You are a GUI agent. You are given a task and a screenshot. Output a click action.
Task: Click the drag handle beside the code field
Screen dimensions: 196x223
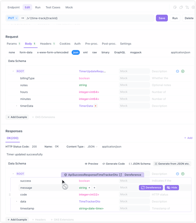pyautogui.click(x=10, y=194)
